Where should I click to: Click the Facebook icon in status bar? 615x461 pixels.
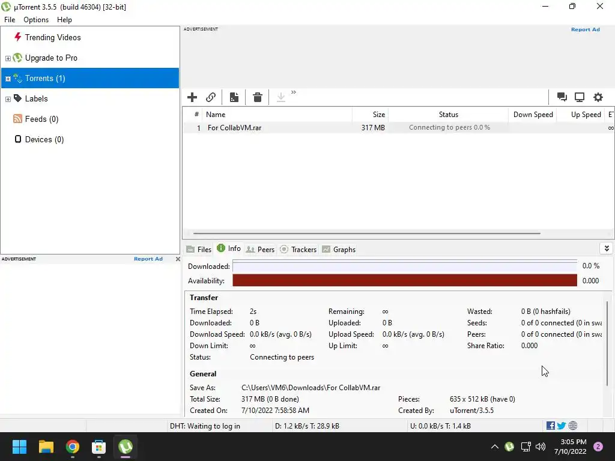click(550, 426)
